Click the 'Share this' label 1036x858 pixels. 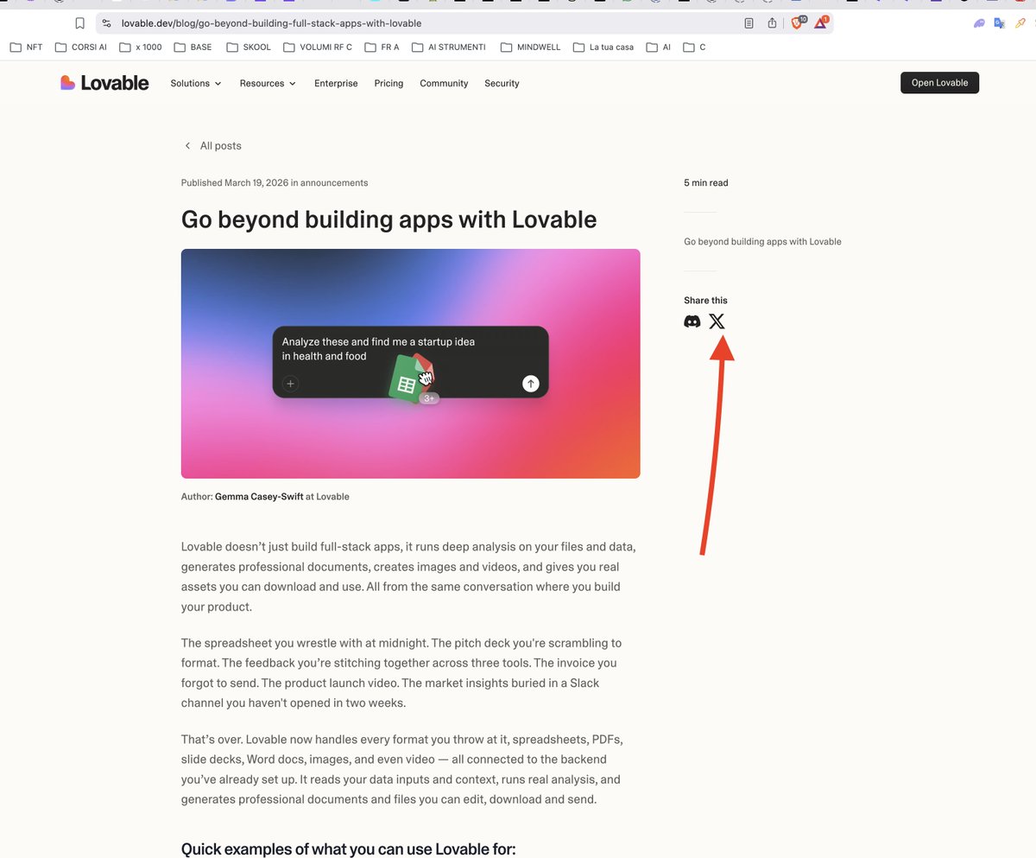click(705, 301)
